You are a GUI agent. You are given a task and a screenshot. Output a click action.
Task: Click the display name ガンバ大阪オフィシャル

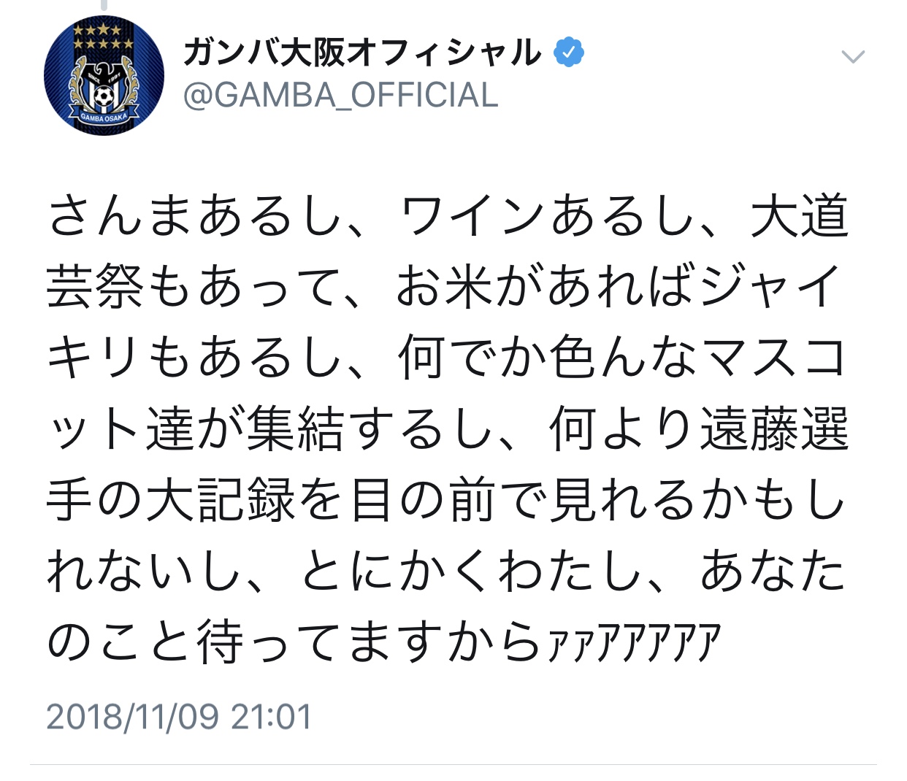click(362, 53)
